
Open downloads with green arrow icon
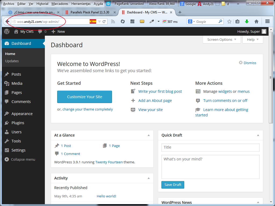point(247,21)
